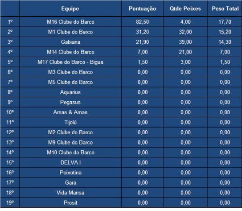The height and width of the screenshot is (211, 242).
Task: Click the Prosit team in last place
Action: [x=70, y=203]
